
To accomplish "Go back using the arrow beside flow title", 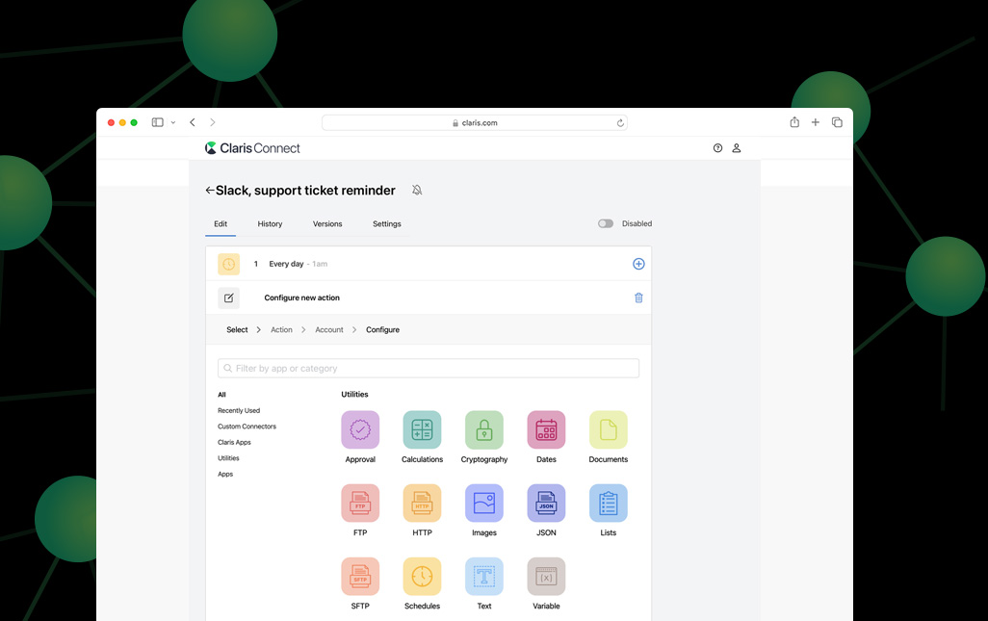I will [x=210, y=191].
